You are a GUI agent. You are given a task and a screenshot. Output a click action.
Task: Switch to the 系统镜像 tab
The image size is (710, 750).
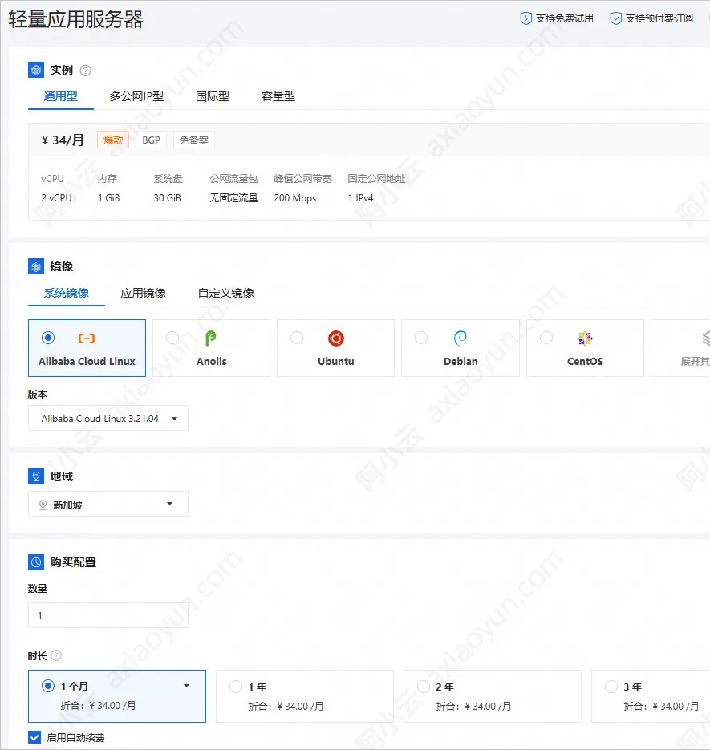click(x=66, y=293)
